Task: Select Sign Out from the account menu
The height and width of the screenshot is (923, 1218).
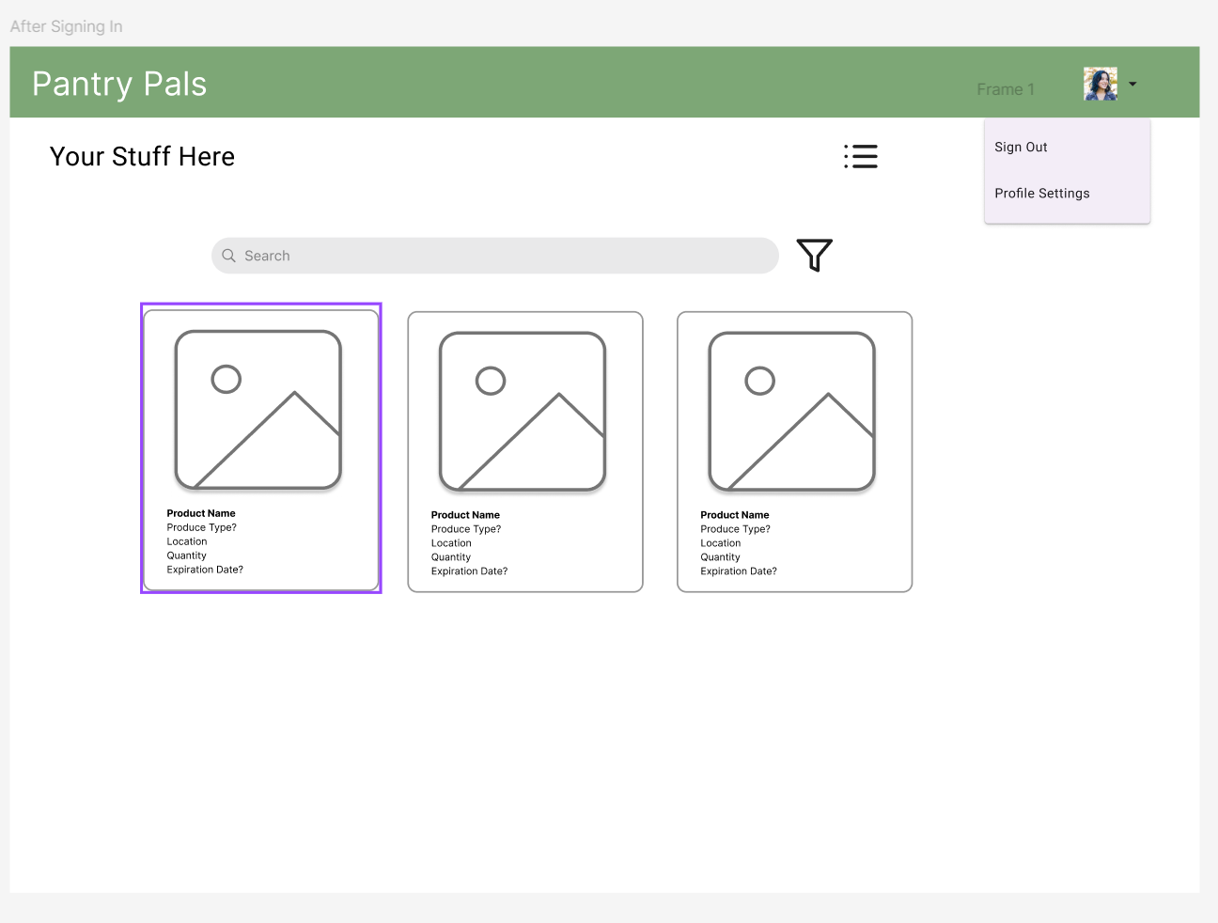Action: pos(1021,147)
